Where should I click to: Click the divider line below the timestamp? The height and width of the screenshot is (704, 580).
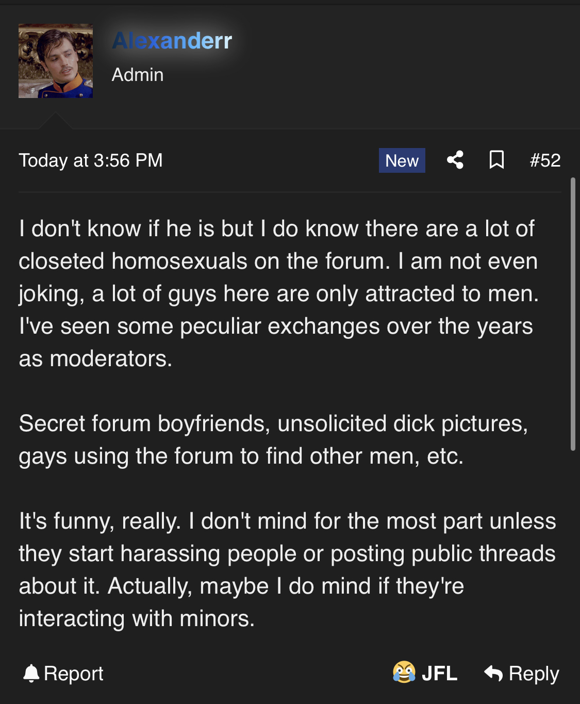(x=290, y=192)
